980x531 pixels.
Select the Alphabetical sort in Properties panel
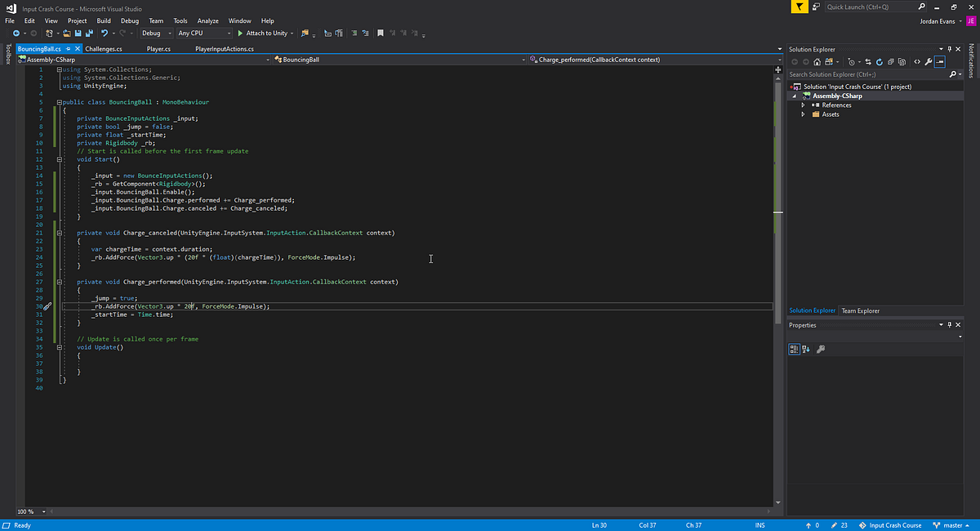[806, 349]
